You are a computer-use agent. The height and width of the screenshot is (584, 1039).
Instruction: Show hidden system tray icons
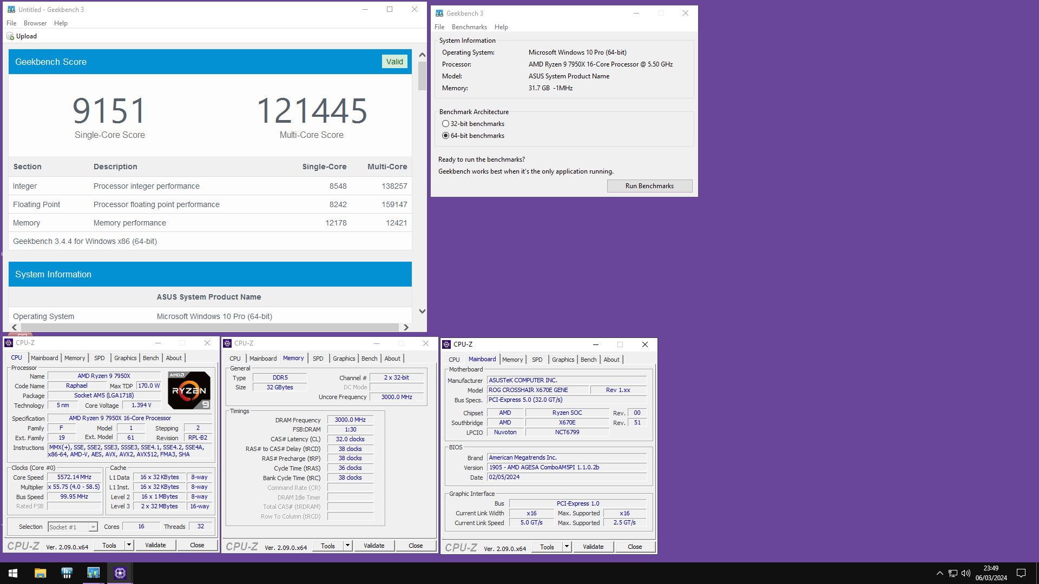pyautogui.click(x=939, y=573)
